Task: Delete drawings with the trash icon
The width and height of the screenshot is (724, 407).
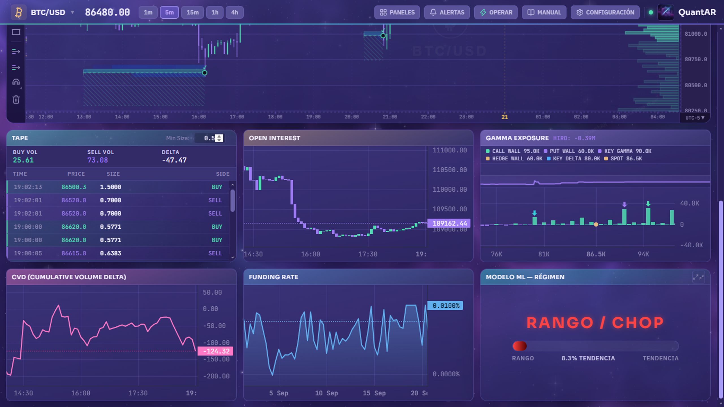Action: pyautogui.click(x=16, y=99)
